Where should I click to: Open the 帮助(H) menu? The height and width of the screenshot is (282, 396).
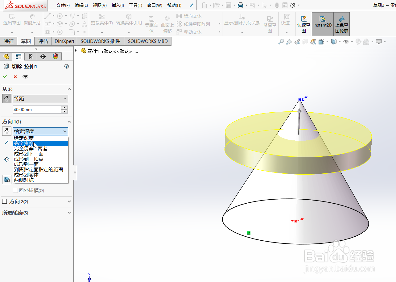point(174,5)
